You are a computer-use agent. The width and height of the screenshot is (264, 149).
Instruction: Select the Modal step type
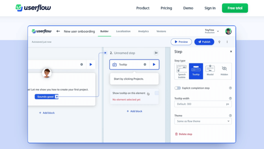click(x=210, y=71)
